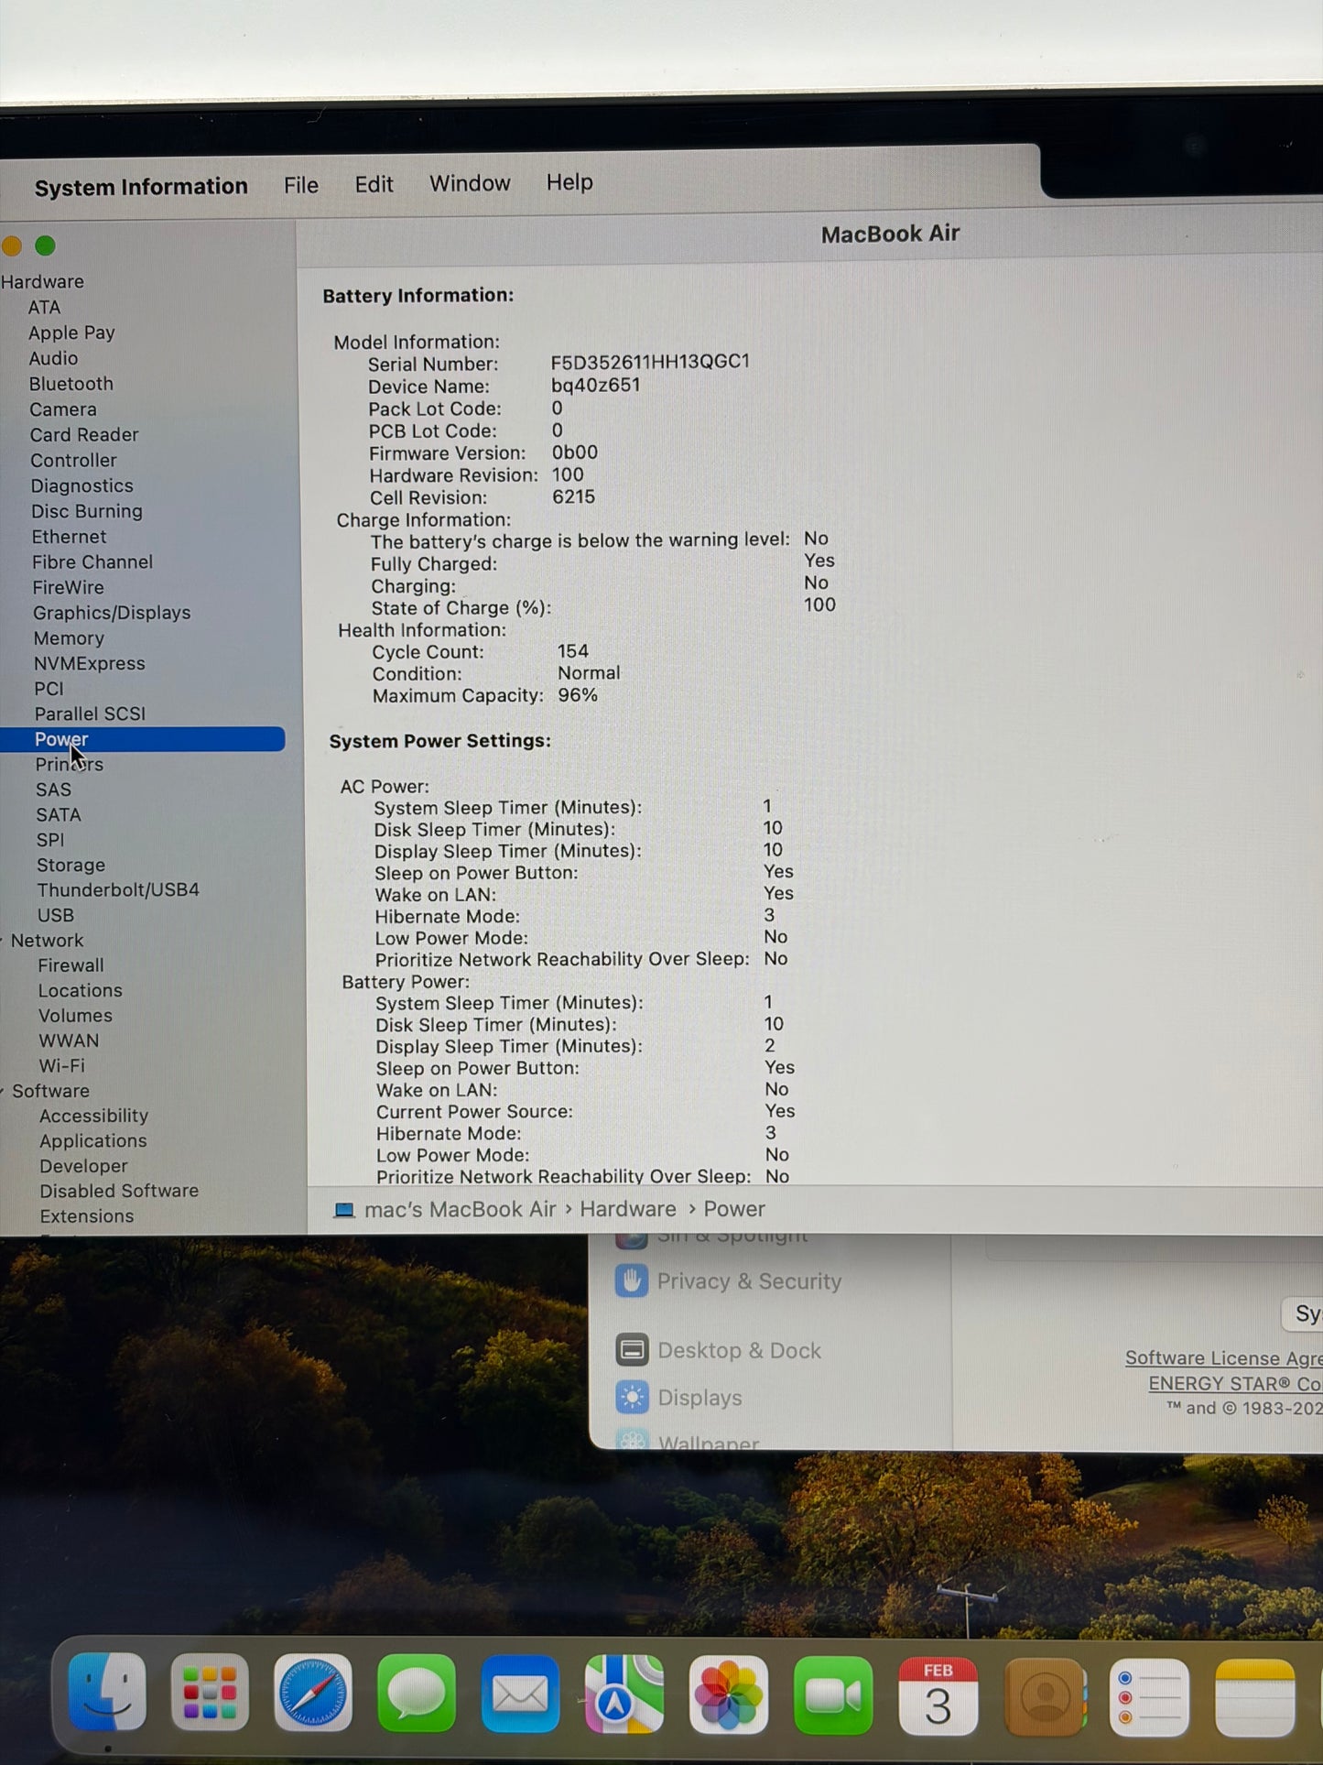Click the Maximum Capacity 96% value

(x=578, y=695)
